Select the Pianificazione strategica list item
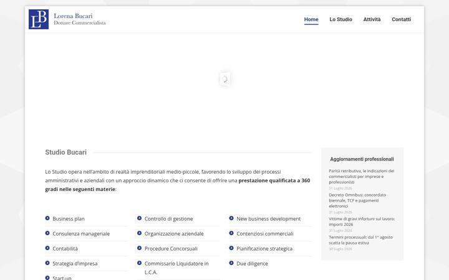449x280 pixels. [x=264, y=248]
